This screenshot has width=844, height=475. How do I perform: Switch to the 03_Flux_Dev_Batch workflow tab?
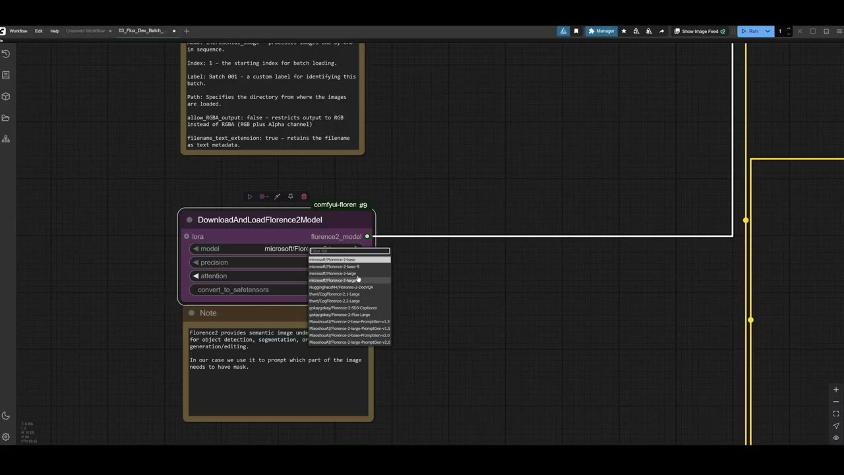142,31
